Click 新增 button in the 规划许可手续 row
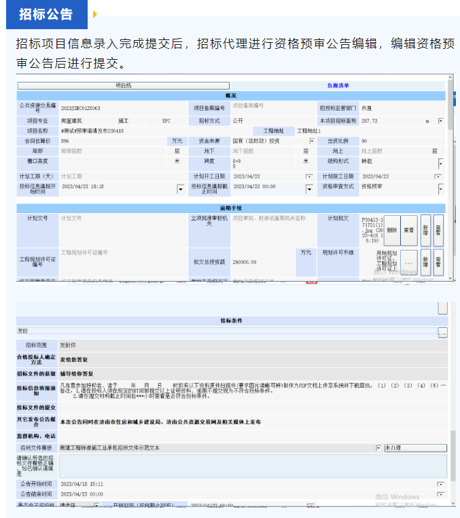 [x=425, y=261]
